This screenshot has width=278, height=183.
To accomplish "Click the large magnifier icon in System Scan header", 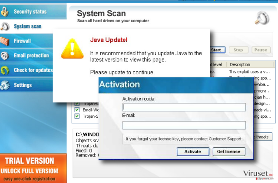I will (262, 17).
